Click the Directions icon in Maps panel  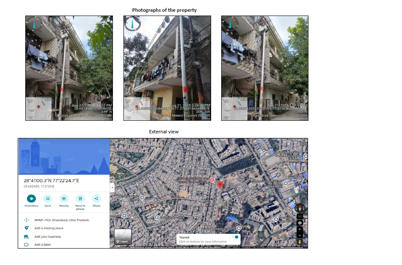(x=31, y=199)
